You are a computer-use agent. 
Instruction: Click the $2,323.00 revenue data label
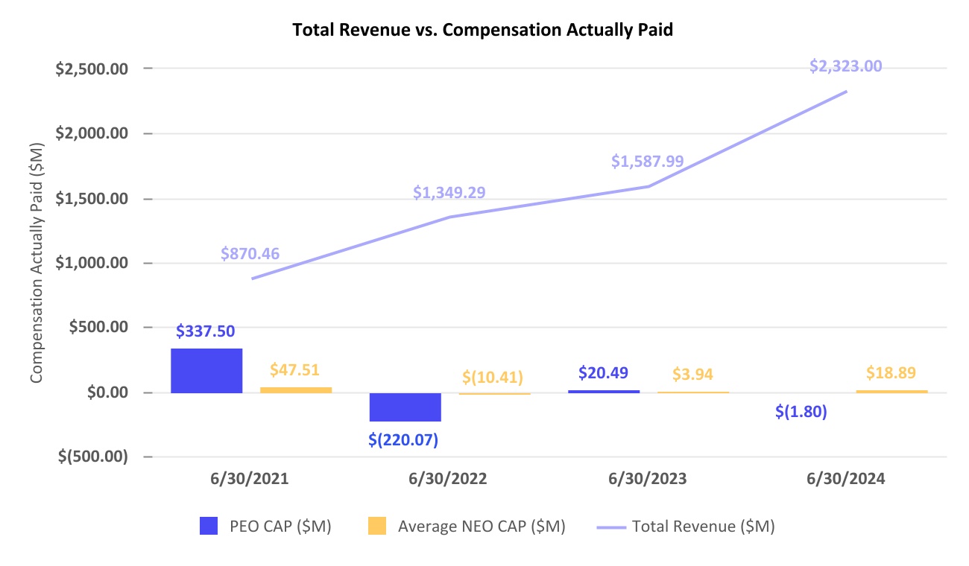click(845, 66)
